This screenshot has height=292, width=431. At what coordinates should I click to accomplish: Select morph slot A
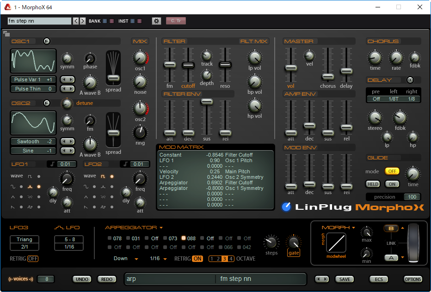(391, 258)
